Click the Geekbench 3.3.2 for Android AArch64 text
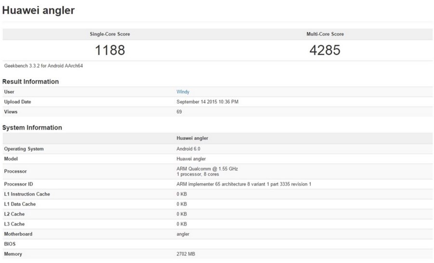Screen dimensions: 434x263 point(43,66)
